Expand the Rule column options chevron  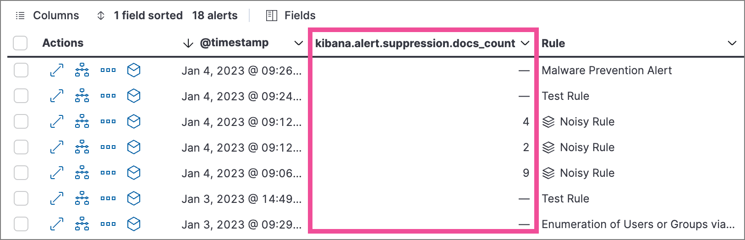[x=732, y=43]
